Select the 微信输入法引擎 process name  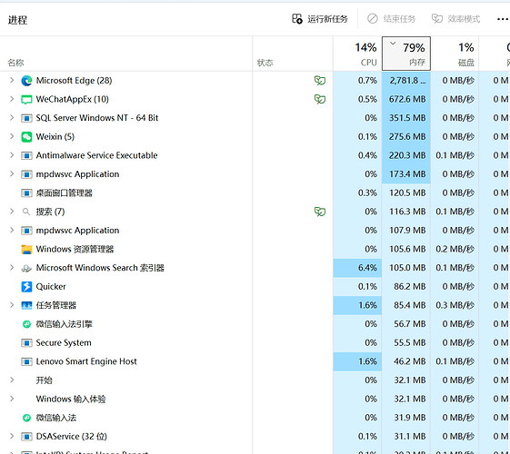point(64,324)
